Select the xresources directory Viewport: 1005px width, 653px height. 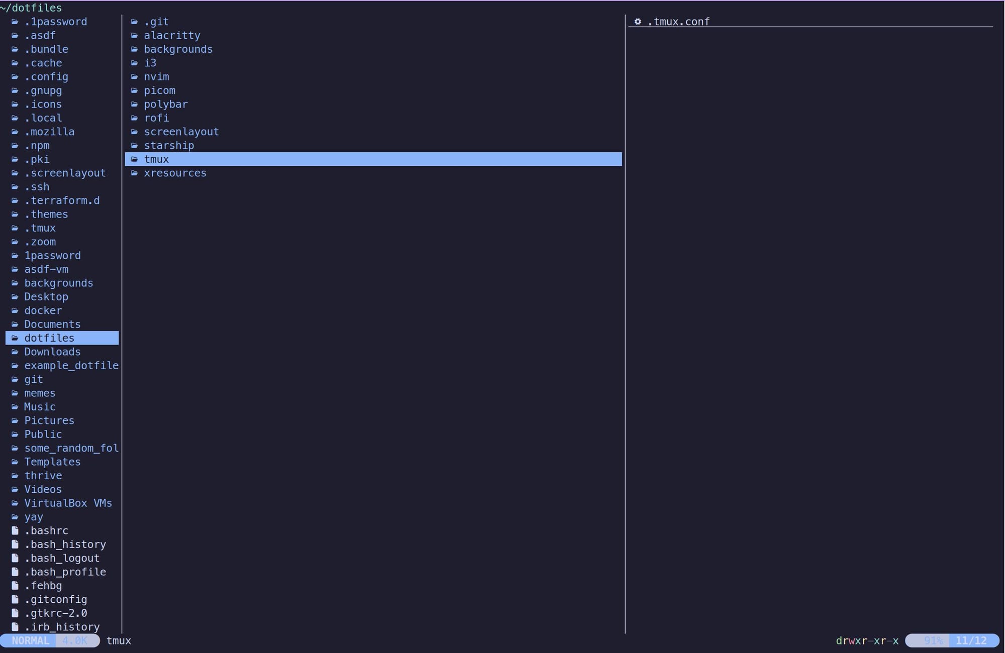175,173
